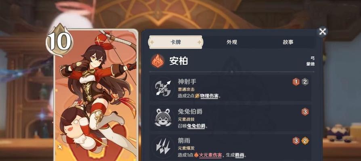Image resolution: width=361 pixels, height=161 pixels.
Task: Click the gold energy cost 2 icon
Action: [305, 140]
